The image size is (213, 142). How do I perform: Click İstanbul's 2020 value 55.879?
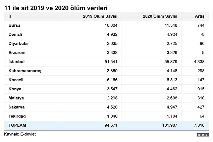171,62
